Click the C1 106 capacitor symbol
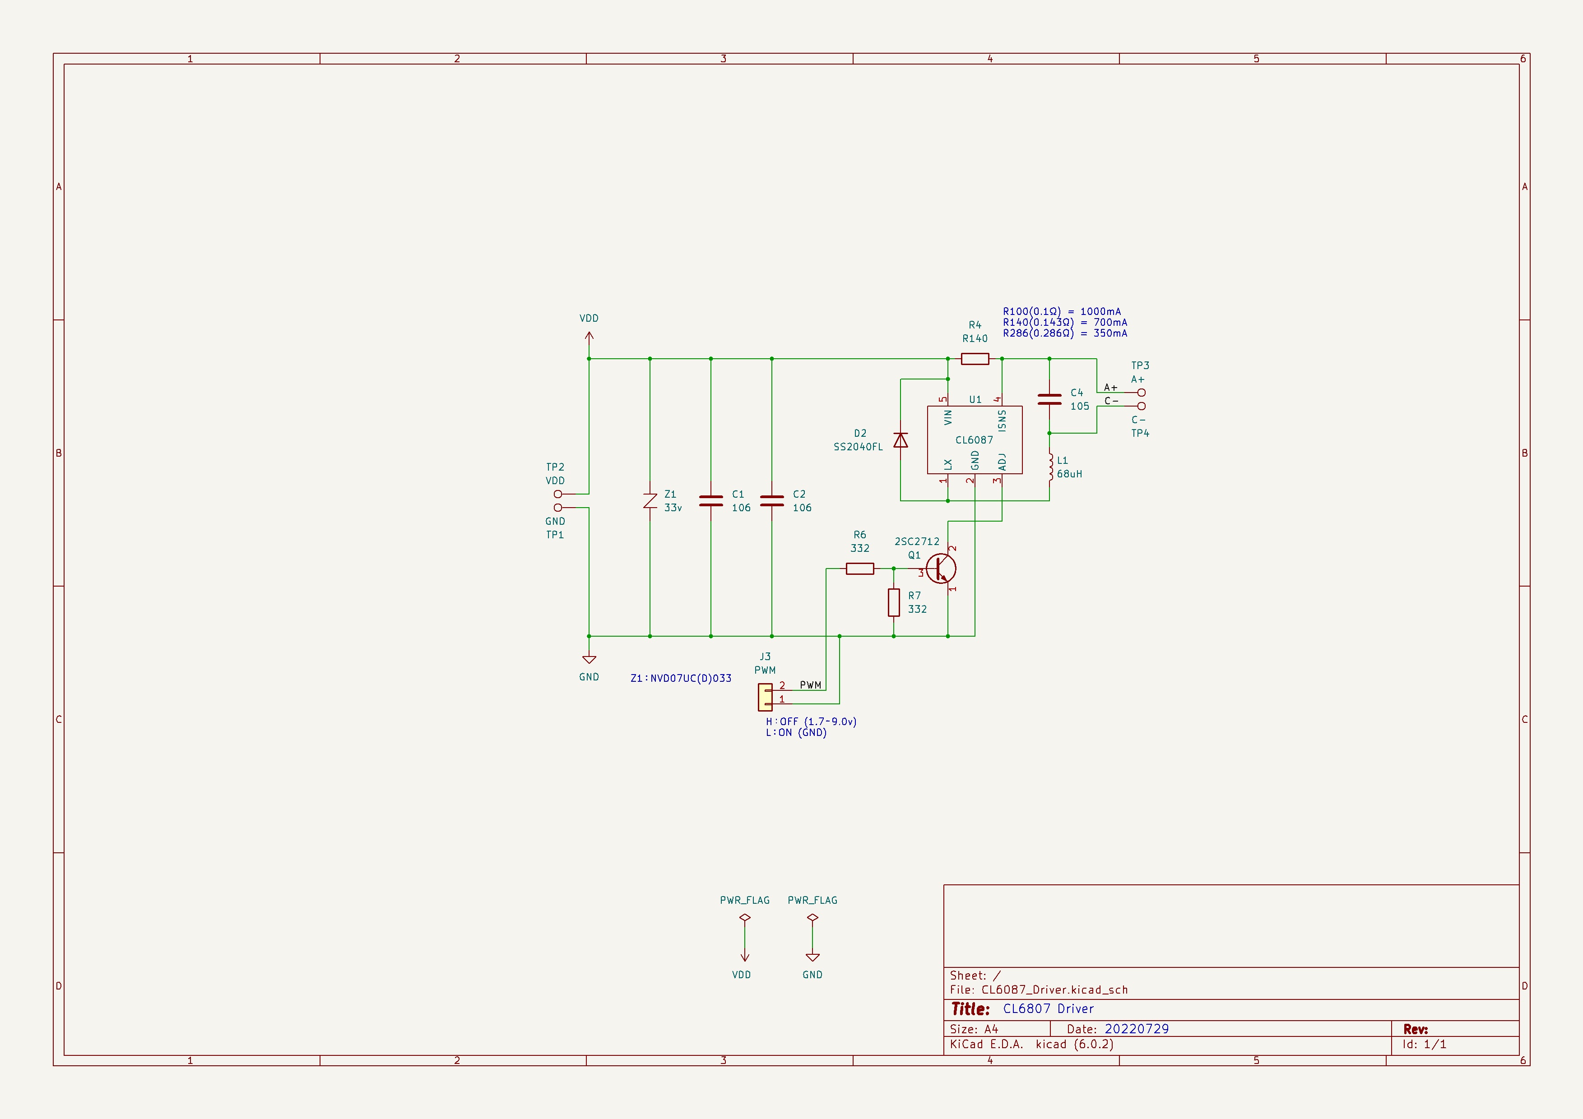This screenshot has height=1119, width=1583. click(x=711, y=501)
